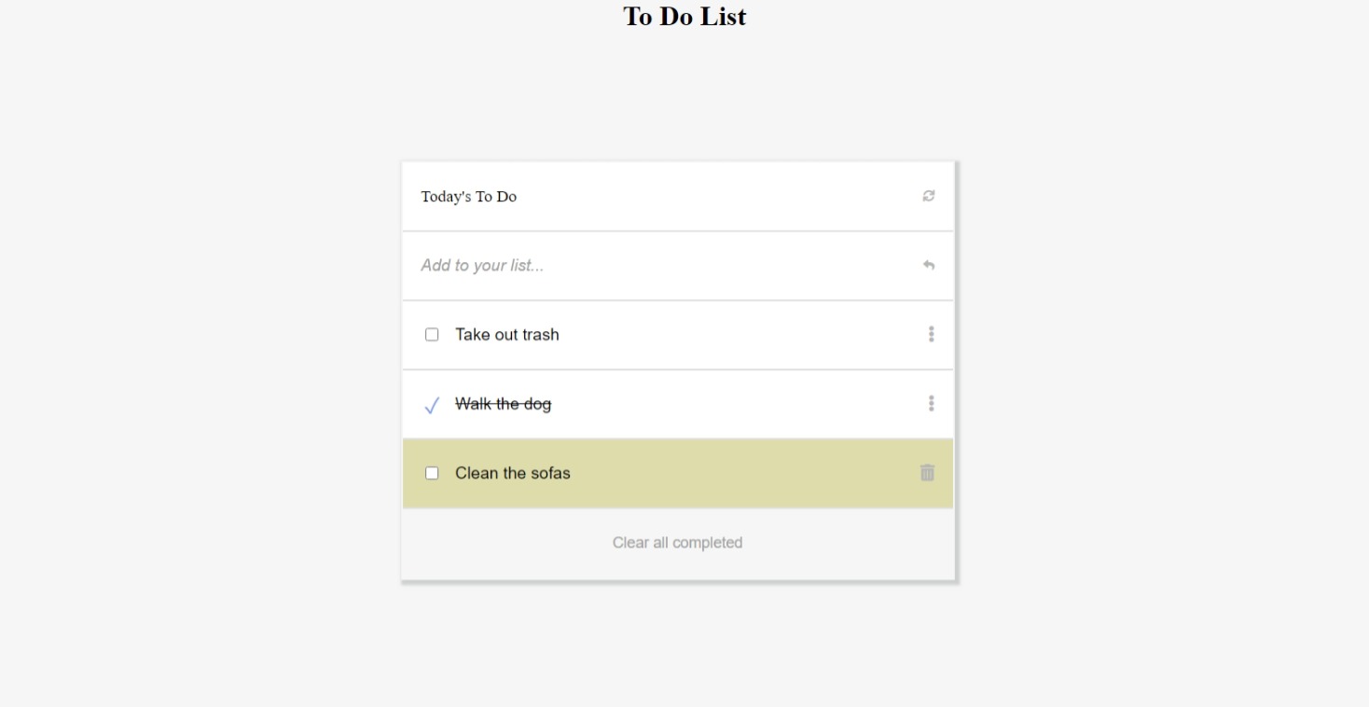Click blank header area right of Today's To Do
The width and height of the screenshot is (1369, 707).
click(718, 196)
